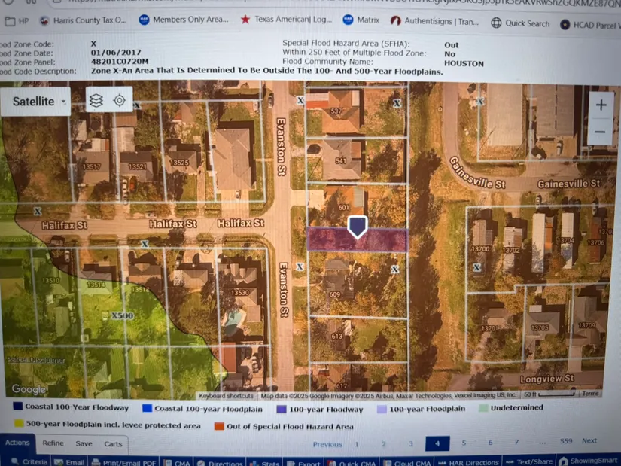
Task: Switch to the Refine tab
Action: pyautogui.click(x=53, y=443)
